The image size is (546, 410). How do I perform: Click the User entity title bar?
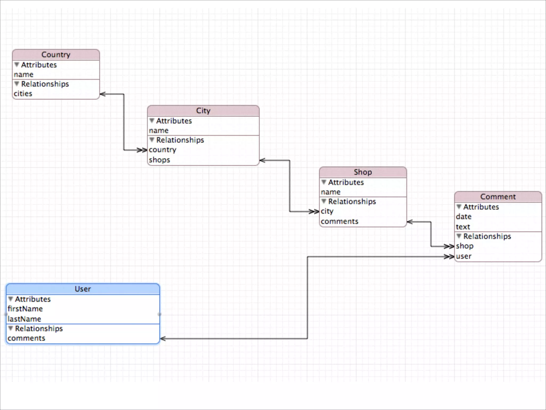[x=83, y=289]
